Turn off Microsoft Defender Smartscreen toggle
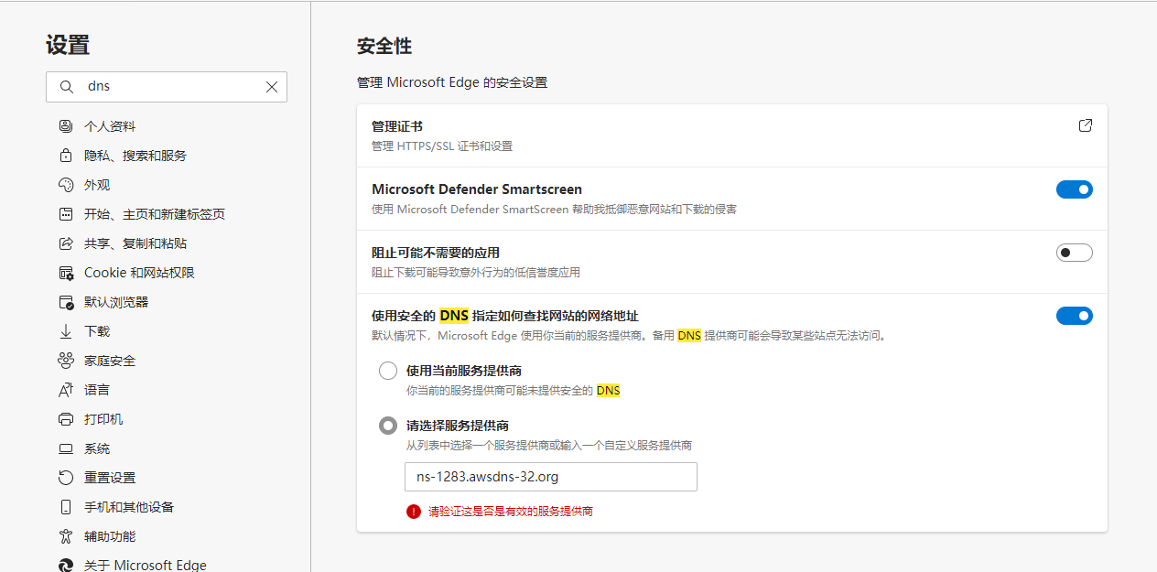1157x572 pixels. [x=1075, y=189]
